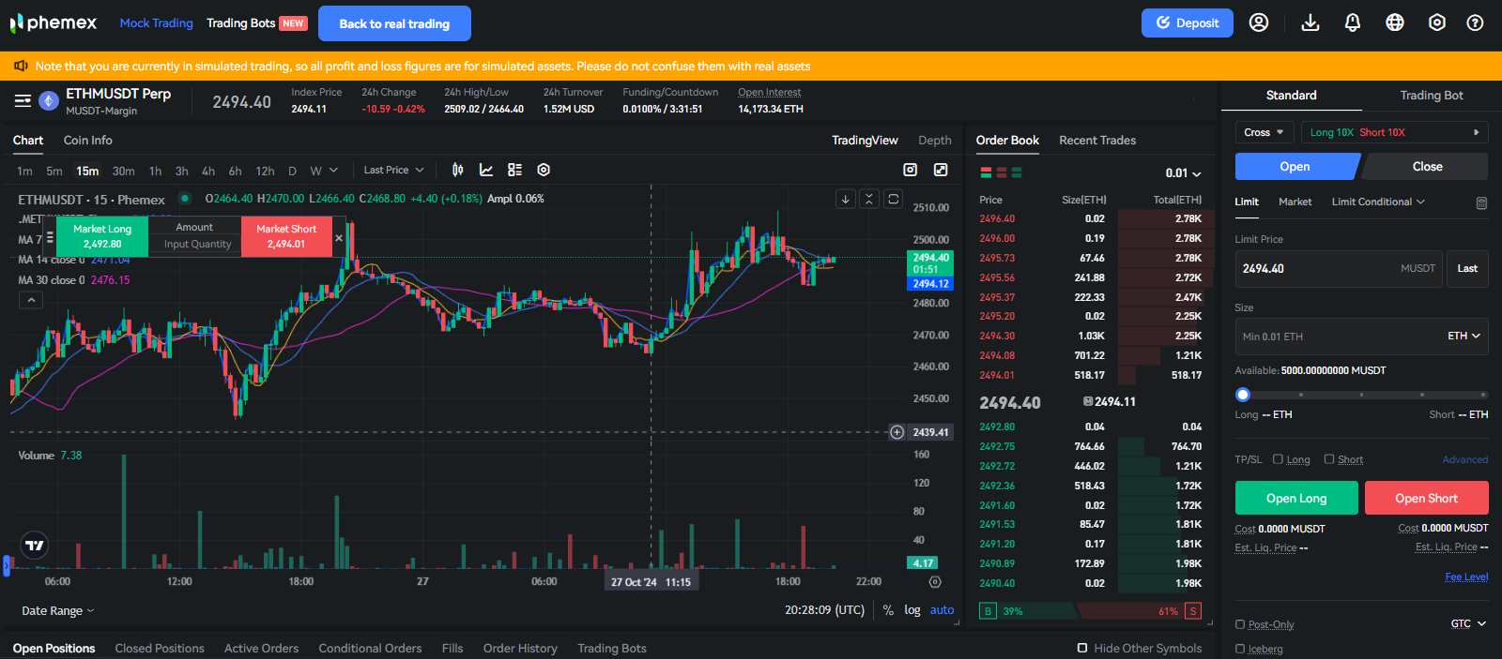The height and width of the screenshot is (659, 1502).
Task: Open the chart layout grid icon
Action: click(x=514, y=170)
